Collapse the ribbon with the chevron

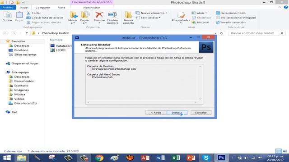click(280, 7)
